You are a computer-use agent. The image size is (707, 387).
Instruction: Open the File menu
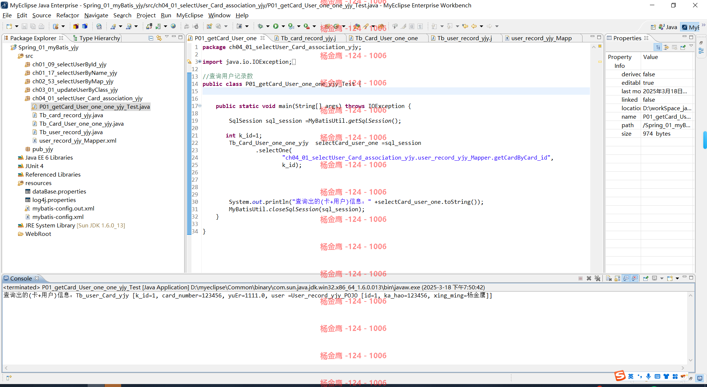7,15
